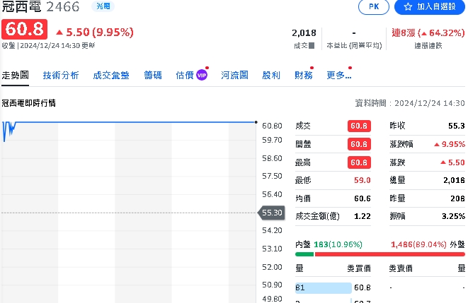Click the large 60.8 price badge
Image resolution: width=468 pixels, height=303 pixels.
tap(25, 29)
